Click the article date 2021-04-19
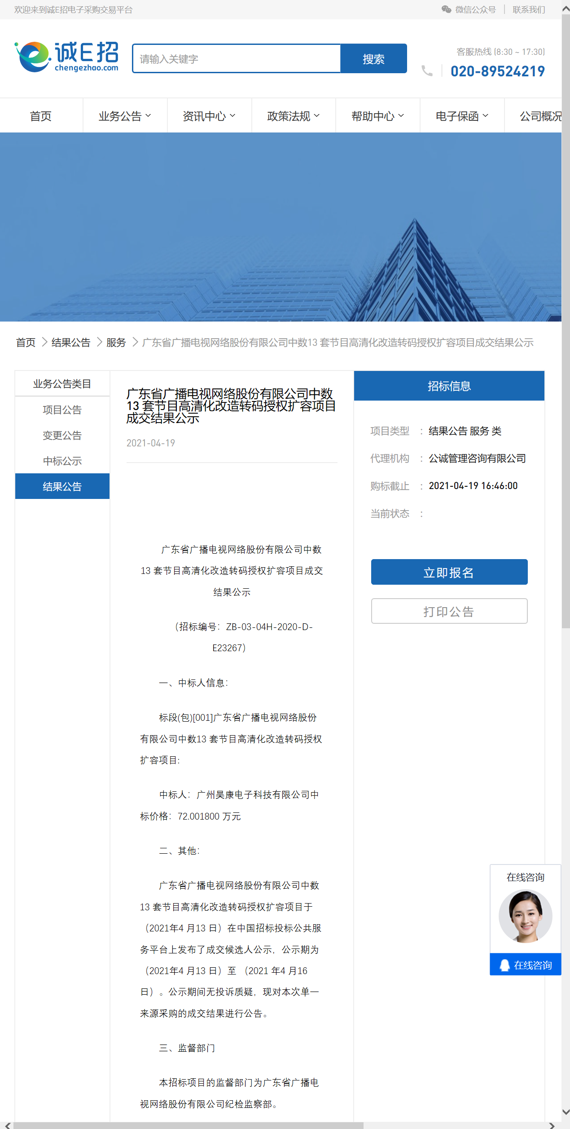This screenshot has height=1129, width=570. (151, 443)
